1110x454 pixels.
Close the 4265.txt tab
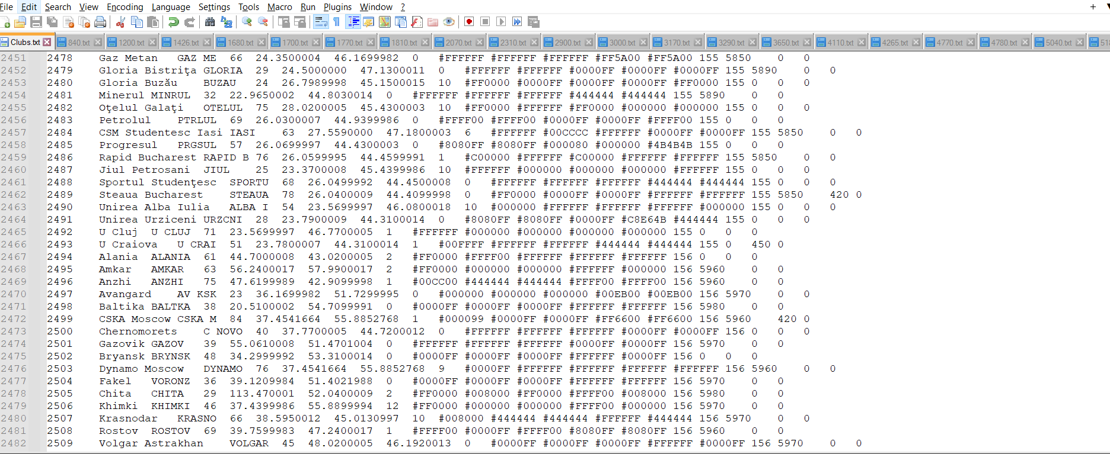(916, 42)
